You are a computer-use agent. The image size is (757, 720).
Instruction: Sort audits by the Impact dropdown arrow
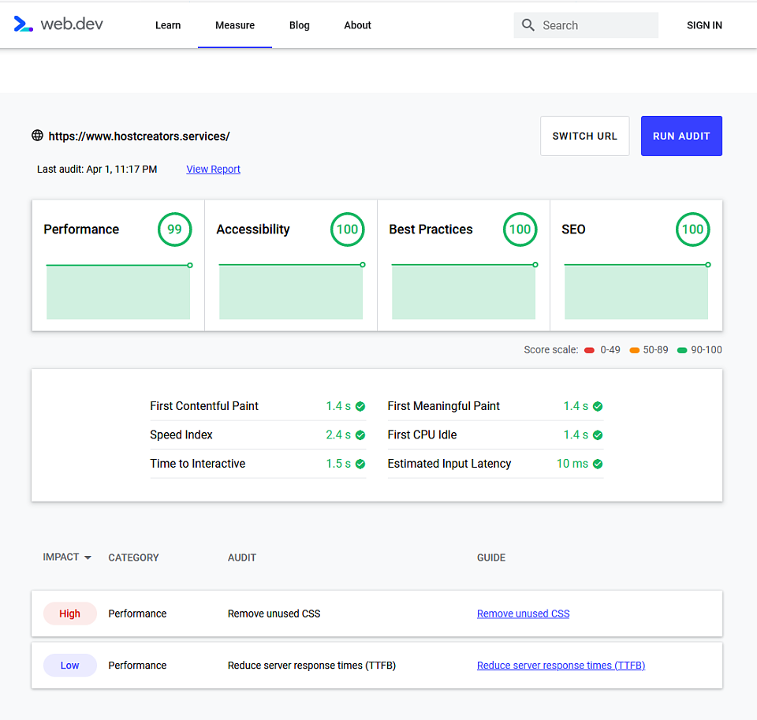[88, 558]
